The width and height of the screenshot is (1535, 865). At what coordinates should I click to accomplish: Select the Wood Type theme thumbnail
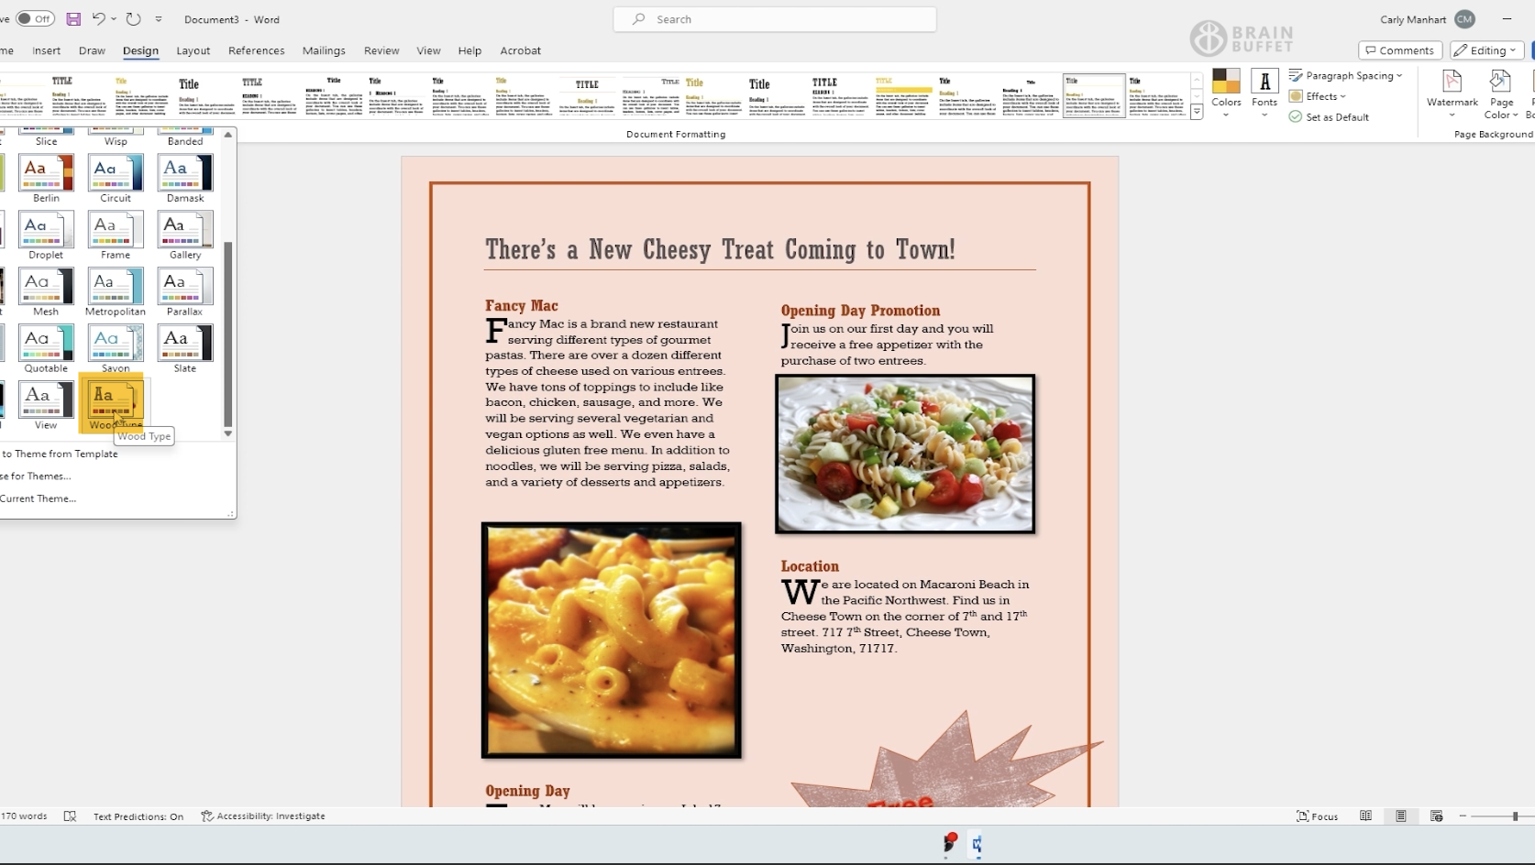[115, 401]
